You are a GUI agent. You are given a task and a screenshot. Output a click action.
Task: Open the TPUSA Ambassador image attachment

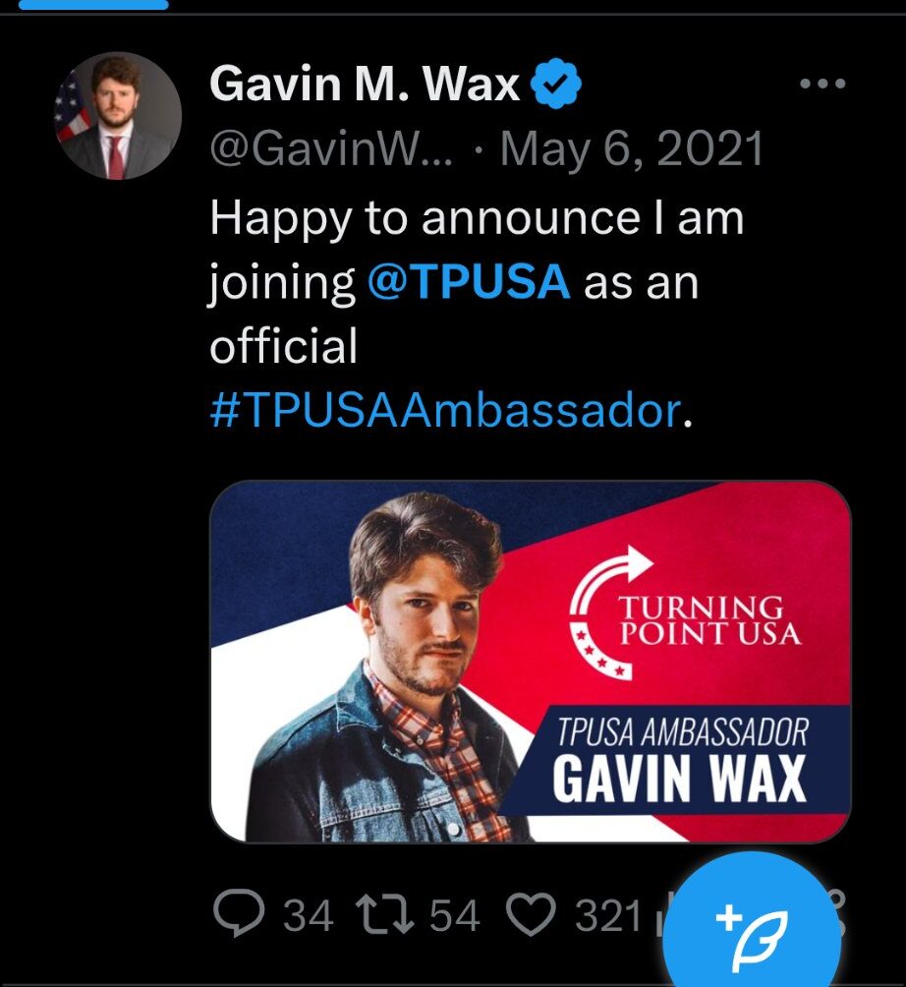click(530, 661)
